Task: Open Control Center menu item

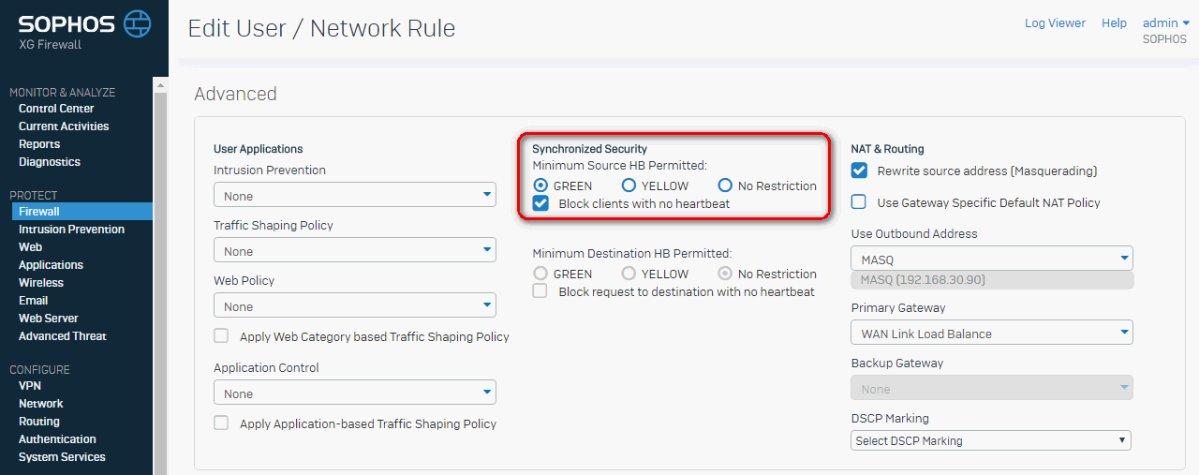Action: click(56, 109)
